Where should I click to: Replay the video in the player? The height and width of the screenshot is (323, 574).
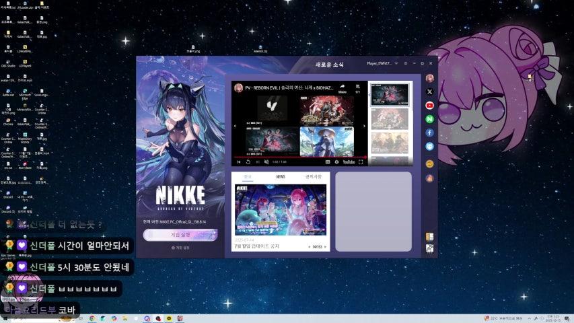tap(248, 162)
